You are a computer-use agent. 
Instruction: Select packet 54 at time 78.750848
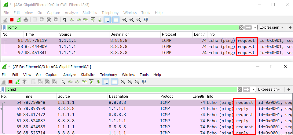pos(146,103)
